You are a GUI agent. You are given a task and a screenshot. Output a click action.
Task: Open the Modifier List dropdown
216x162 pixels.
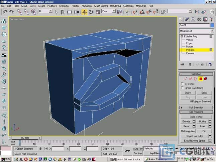[212, 31]
